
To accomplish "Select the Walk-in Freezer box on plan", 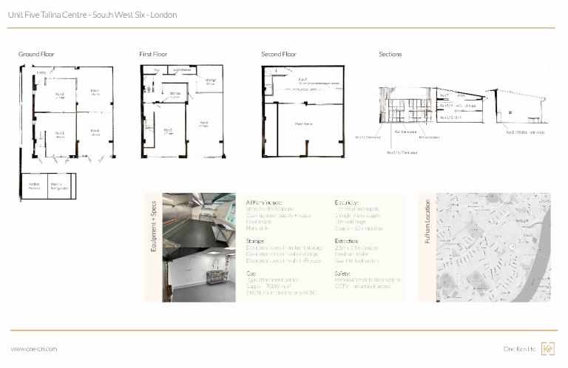I will [x=35, y=186].
